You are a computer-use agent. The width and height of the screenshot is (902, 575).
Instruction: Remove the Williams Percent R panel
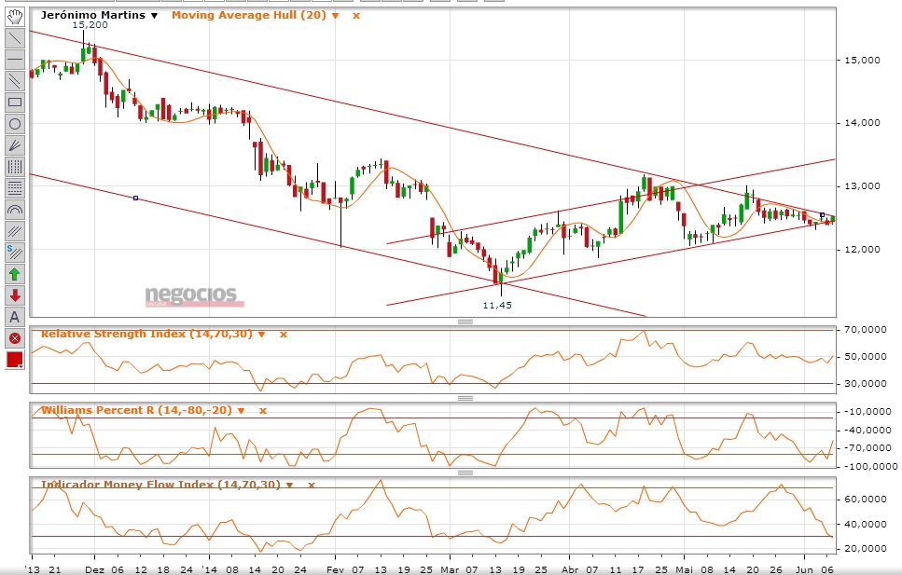click(262, 411)
